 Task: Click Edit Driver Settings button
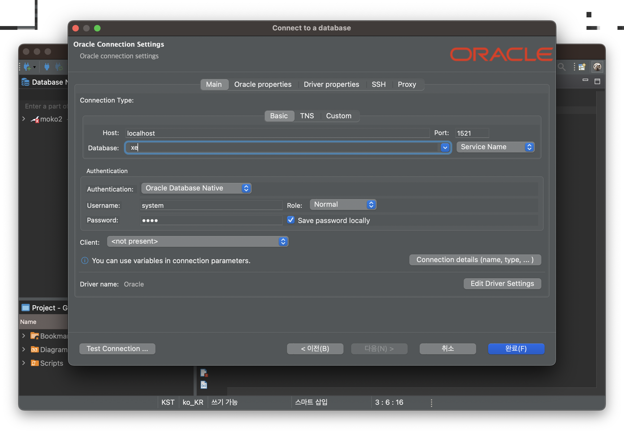click(502, 284)
